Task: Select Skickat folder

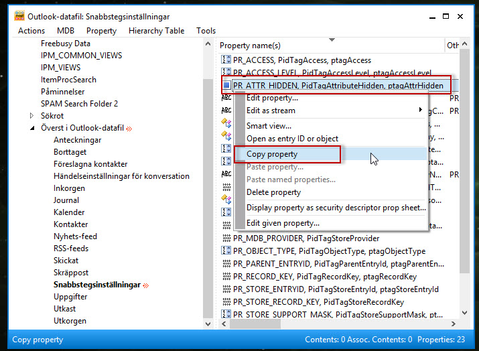Action: (x=66, y=261)
